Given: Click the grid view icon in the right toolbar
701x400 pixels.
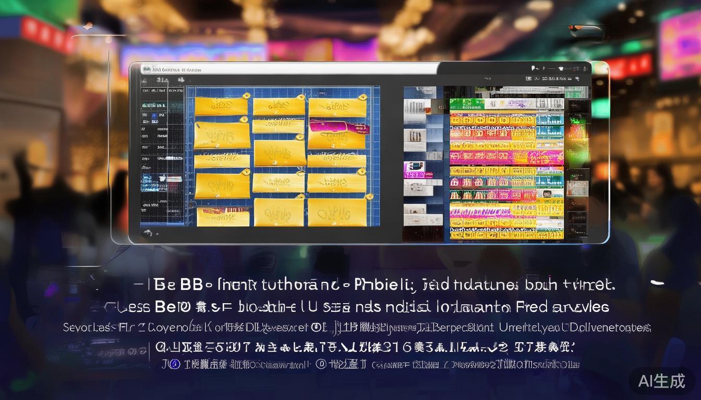Looking at the screenshot, I should (x=528, y=78).
